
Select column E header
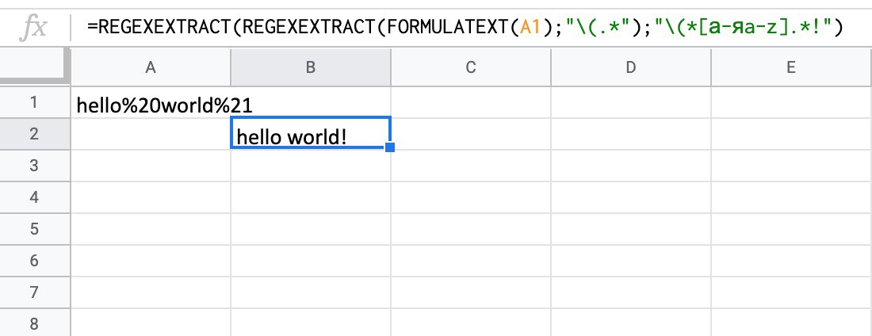791,67
